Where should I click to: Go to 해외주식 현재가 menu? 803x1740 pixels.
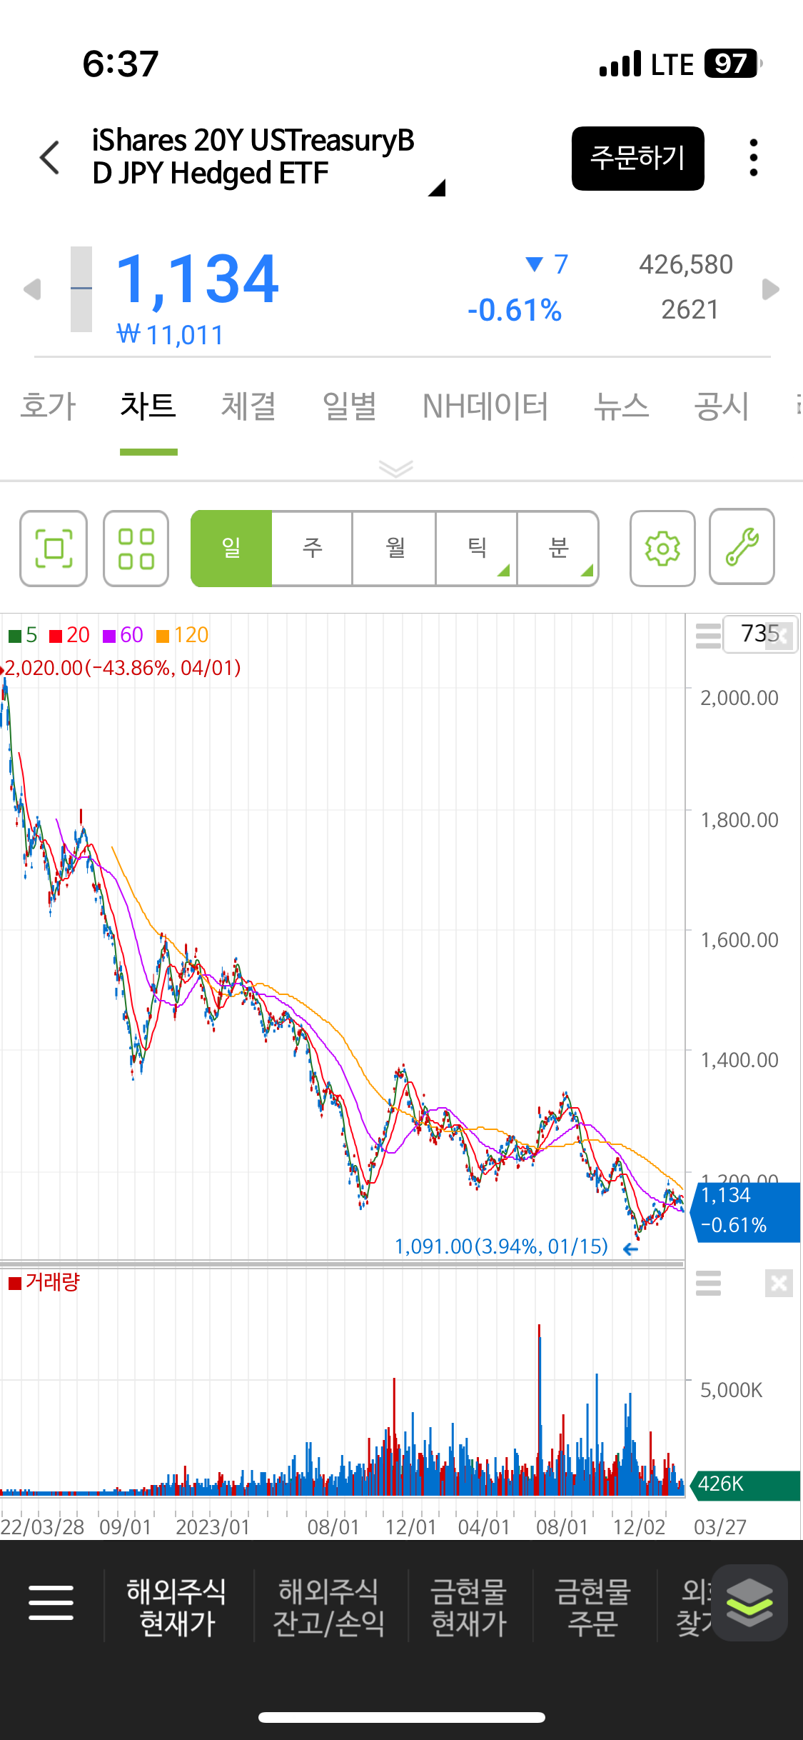[x=177, y=1607]
